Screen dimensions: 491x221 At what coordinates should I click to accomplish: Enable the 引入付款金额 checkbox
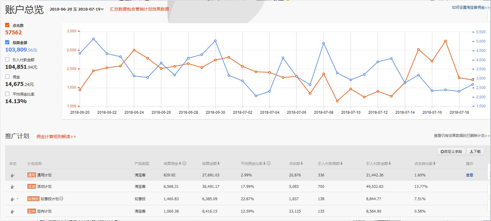7,60
